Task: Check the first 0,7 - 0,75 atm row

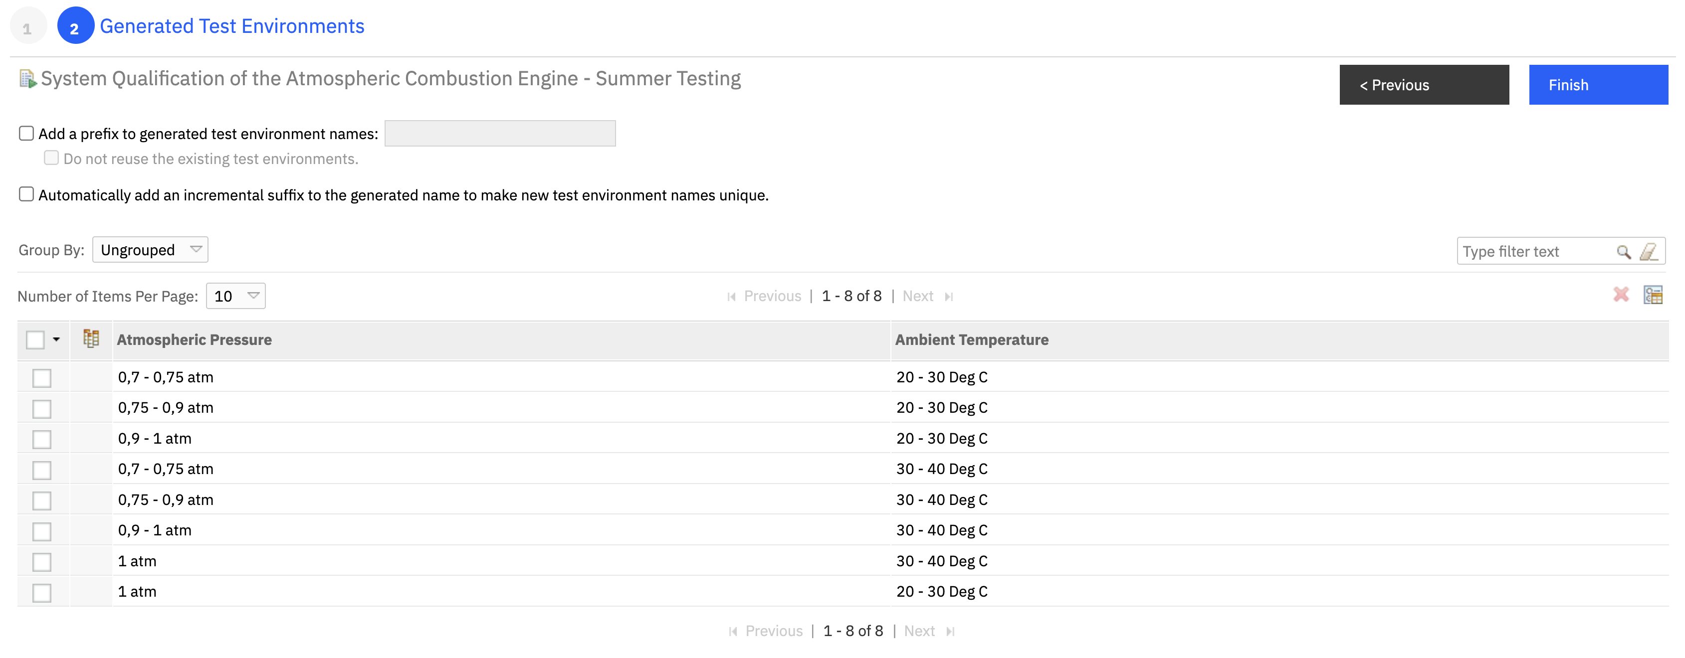Action: [42, 378]
